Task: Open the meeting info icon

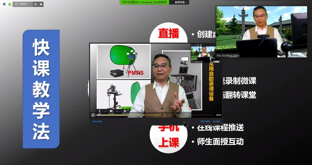Action: (4, 4)
